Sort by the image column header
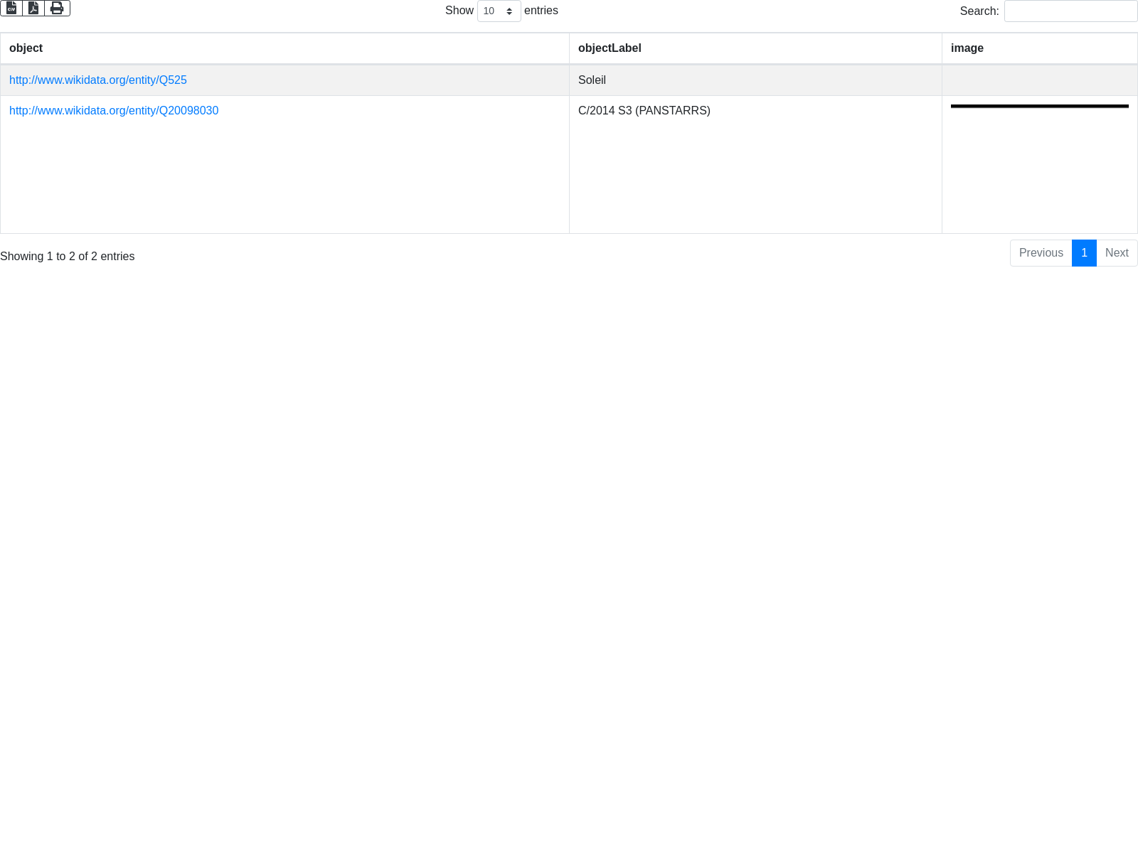The height and width of the screenshot is (853, 1138). coord(967,48)
